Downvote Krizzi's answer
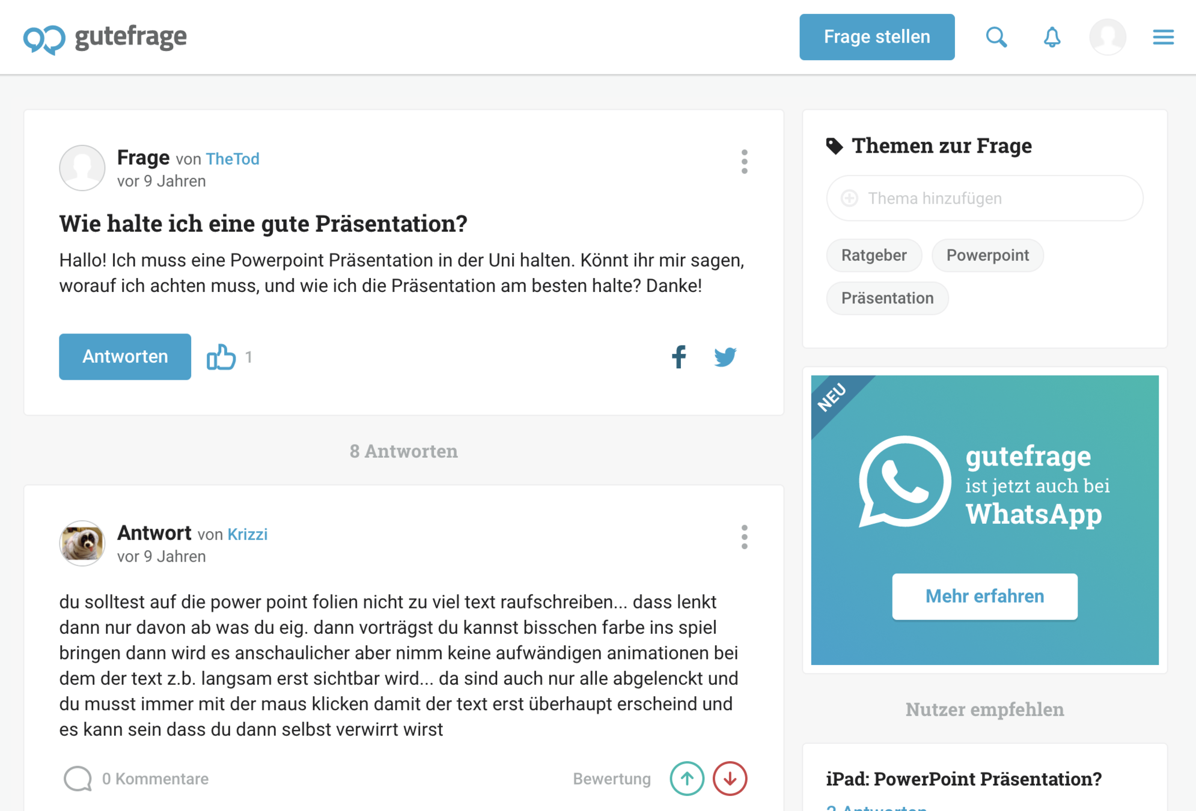Screen dimensions: 1196x811 tap(730, 779)
